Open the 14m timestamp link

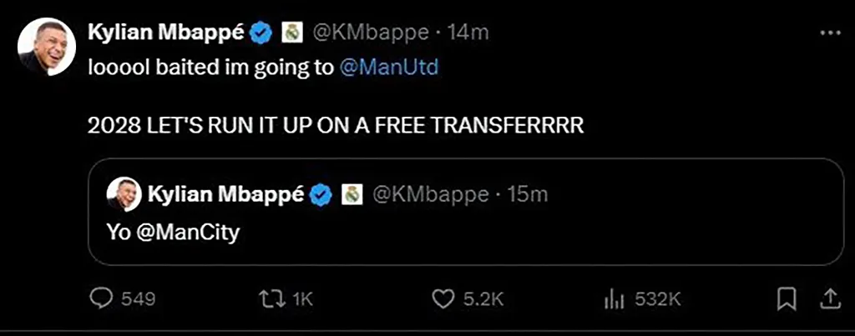[468, 33]
